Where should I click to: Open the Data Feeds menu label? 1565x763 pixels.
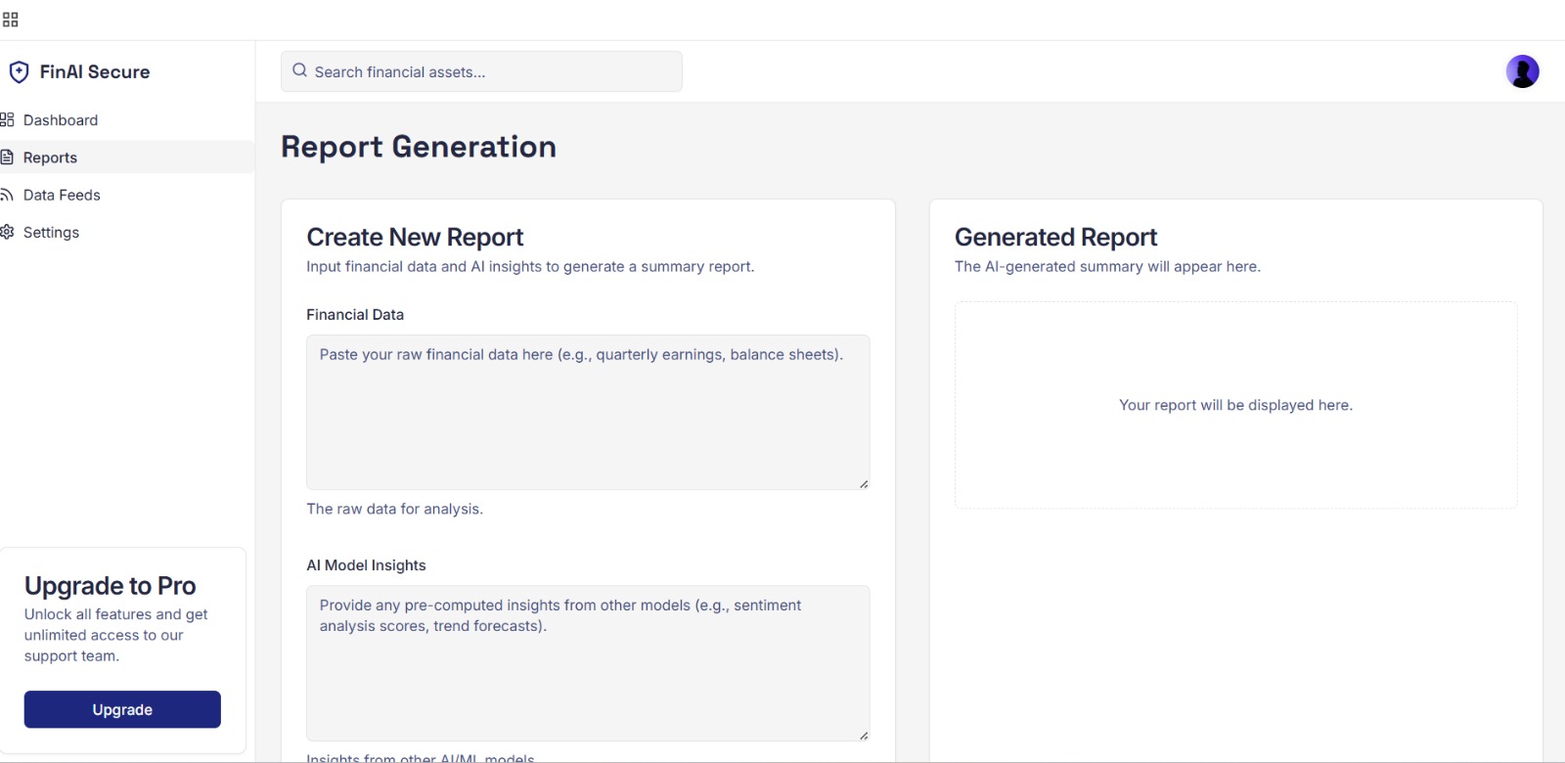click(62, 195)
